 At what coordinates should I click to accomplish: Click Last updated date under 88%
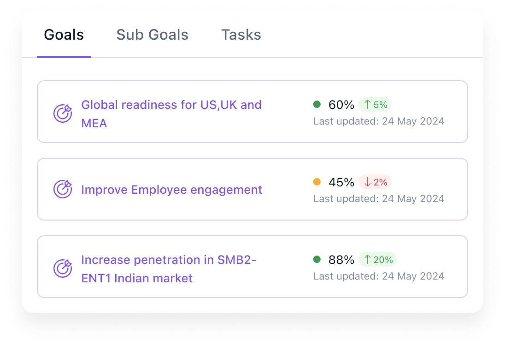click(379, 276)
